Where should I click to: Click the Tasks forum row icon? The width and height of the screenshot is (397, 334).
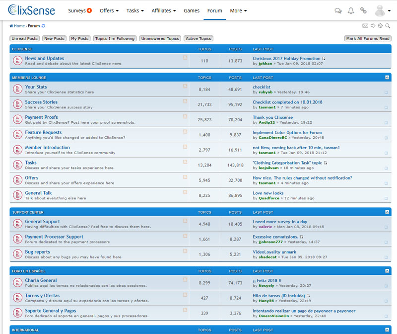click(18, 165)
